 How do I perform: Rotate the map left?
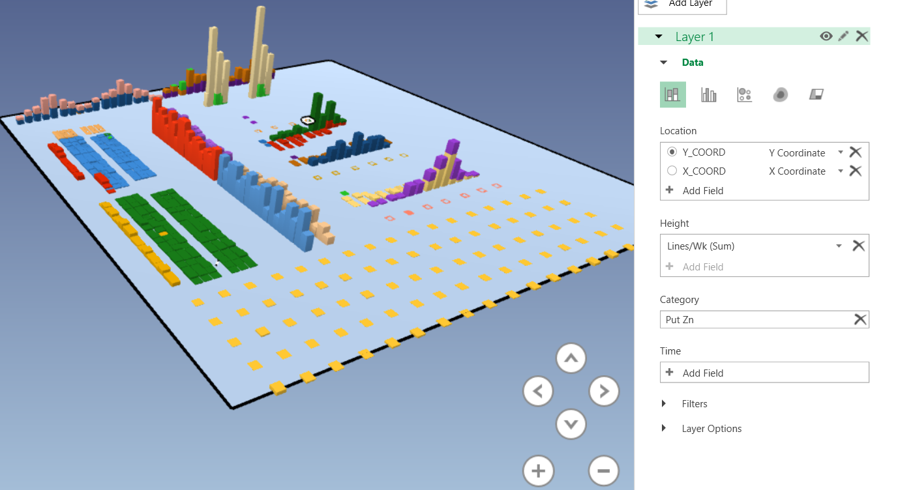tap(538, 392)
